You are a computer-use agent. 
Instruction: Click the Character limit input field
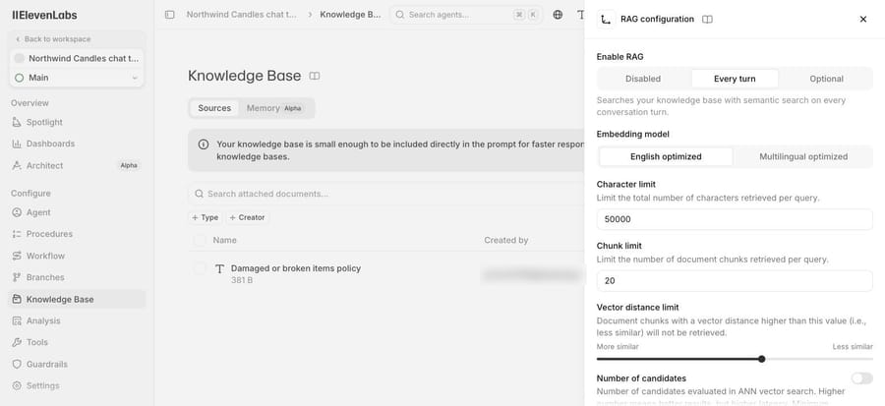[x=735, y=219]
